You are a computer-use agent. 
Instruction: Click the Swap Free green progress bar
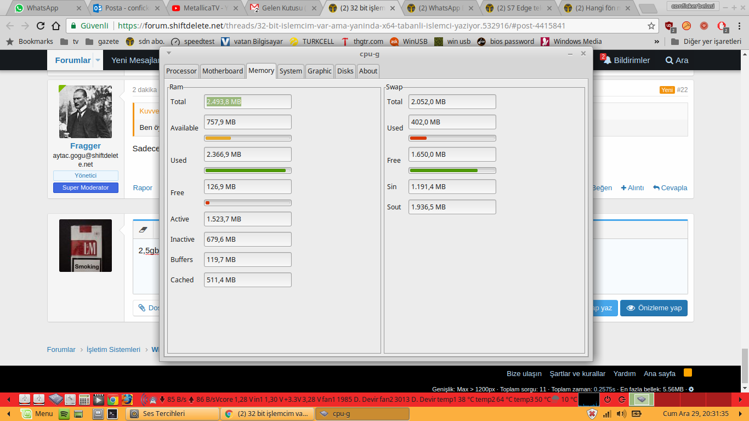[452, 170]
